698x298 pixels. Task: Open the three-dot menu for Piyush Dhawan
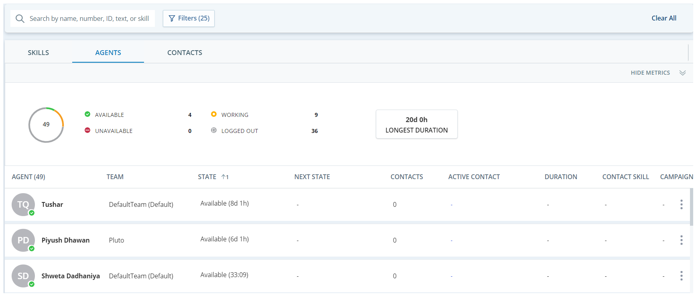(x=681, y=240)
